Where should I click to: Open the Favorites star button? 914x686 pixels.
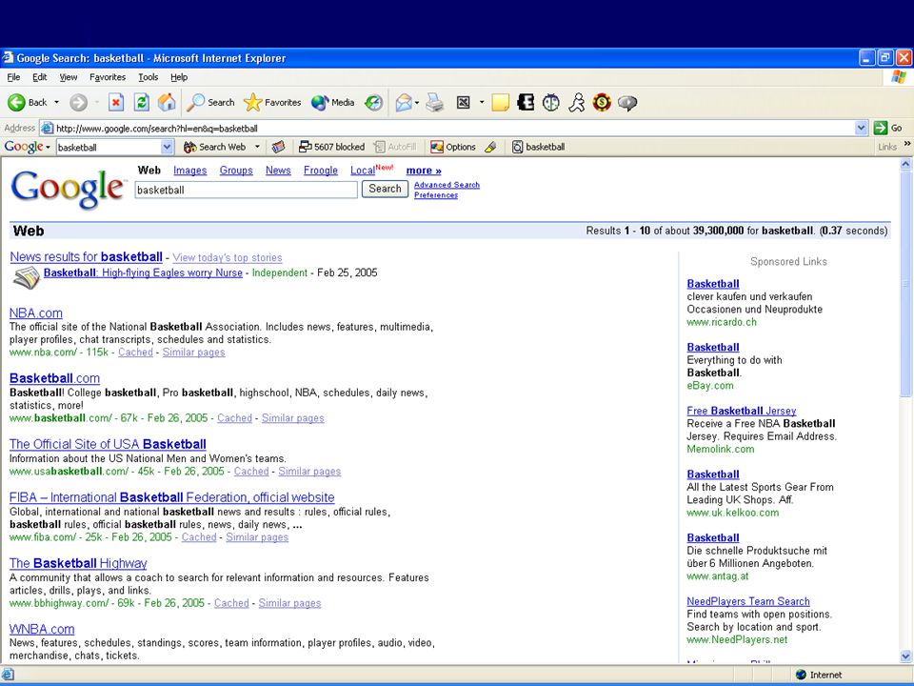click(x=272, y=103)
